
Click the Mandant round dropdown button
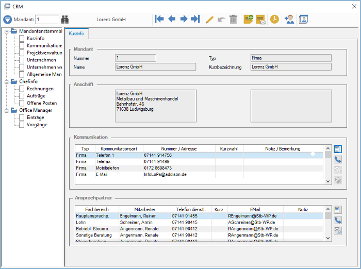(x=8, y=20)
